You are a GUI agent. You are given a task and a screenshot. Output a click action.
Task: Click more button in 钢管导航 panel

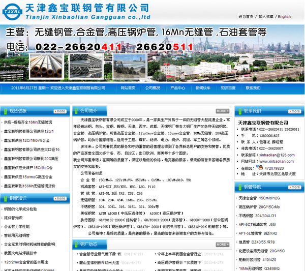tap(295, 187)
